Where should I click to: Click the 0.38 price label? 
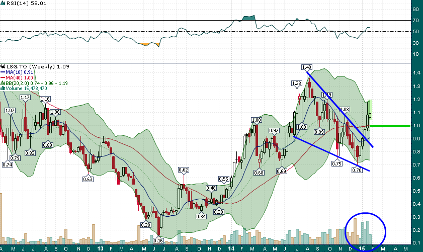tap(218, 212)
